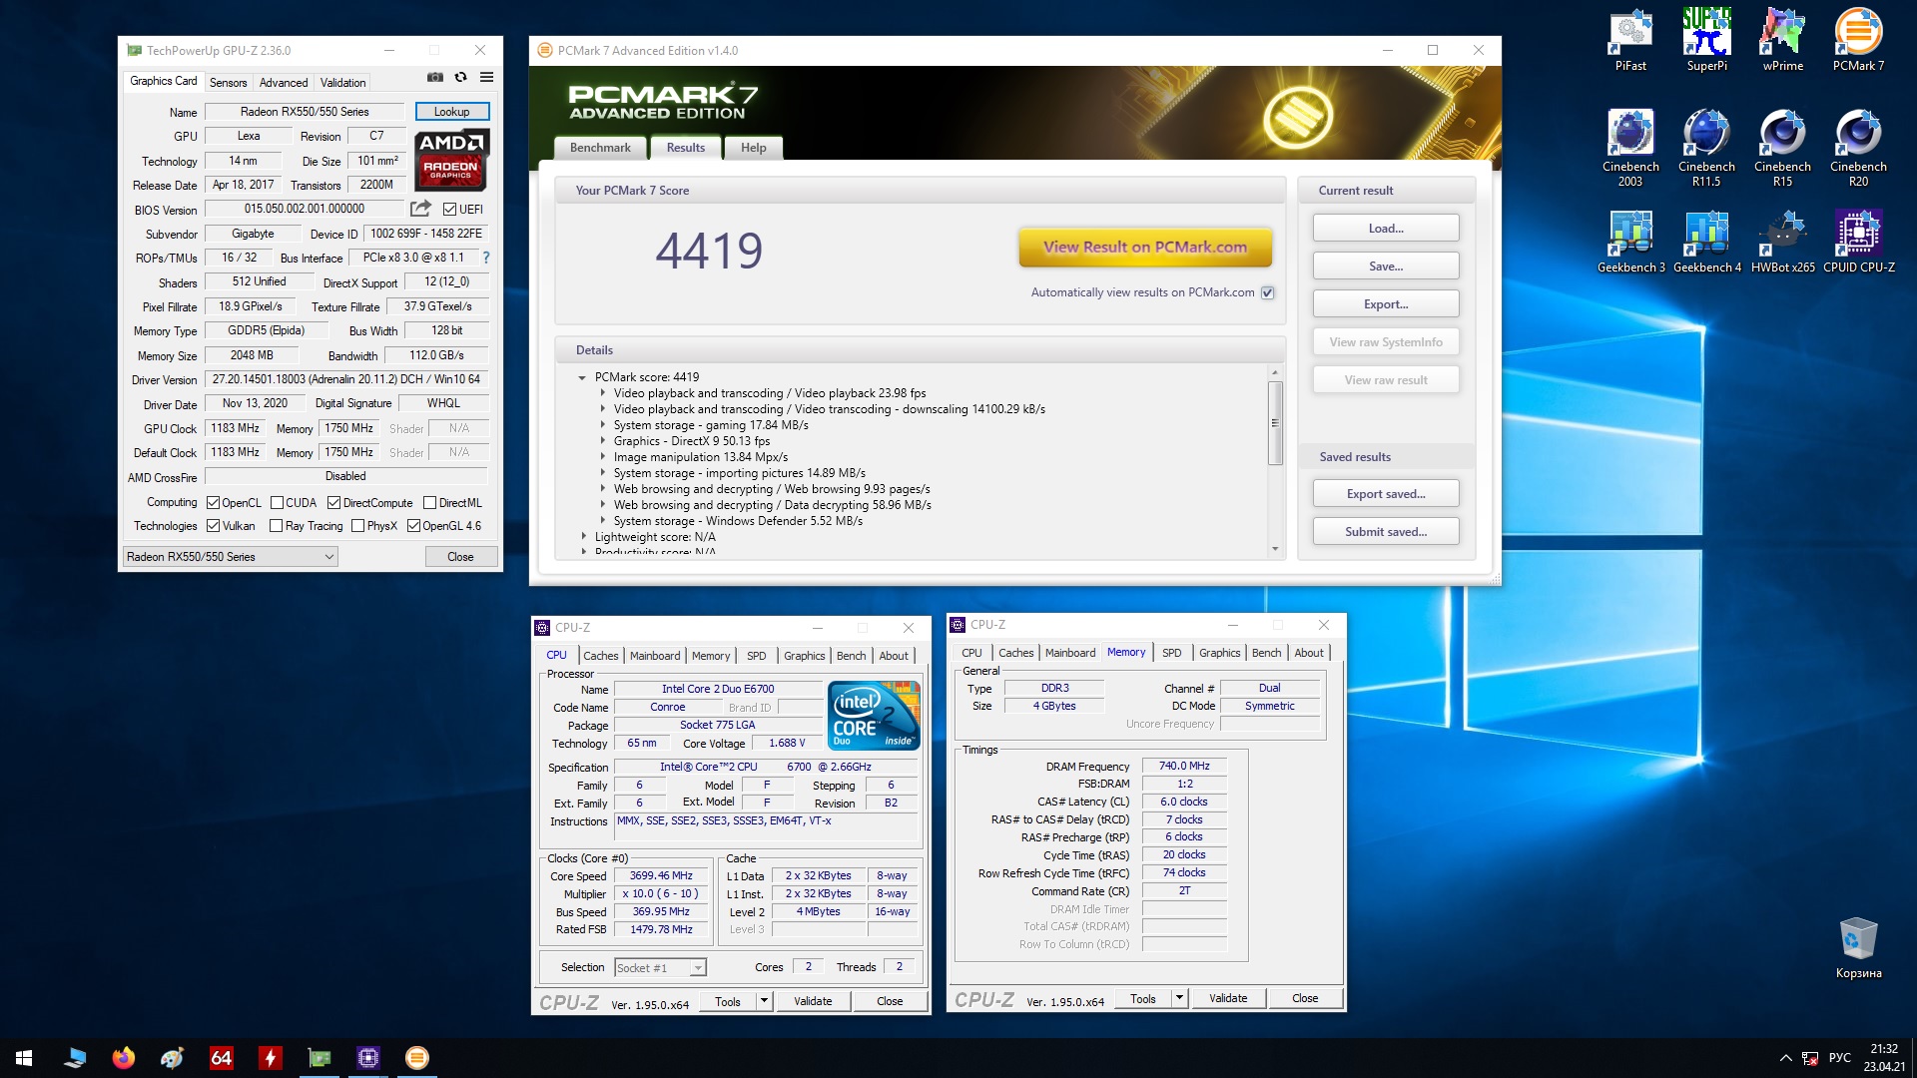Click View Result on PCMark.com button
Image resolution: width=1917 pixels, height=1078 pixels.
point(1145,248)
